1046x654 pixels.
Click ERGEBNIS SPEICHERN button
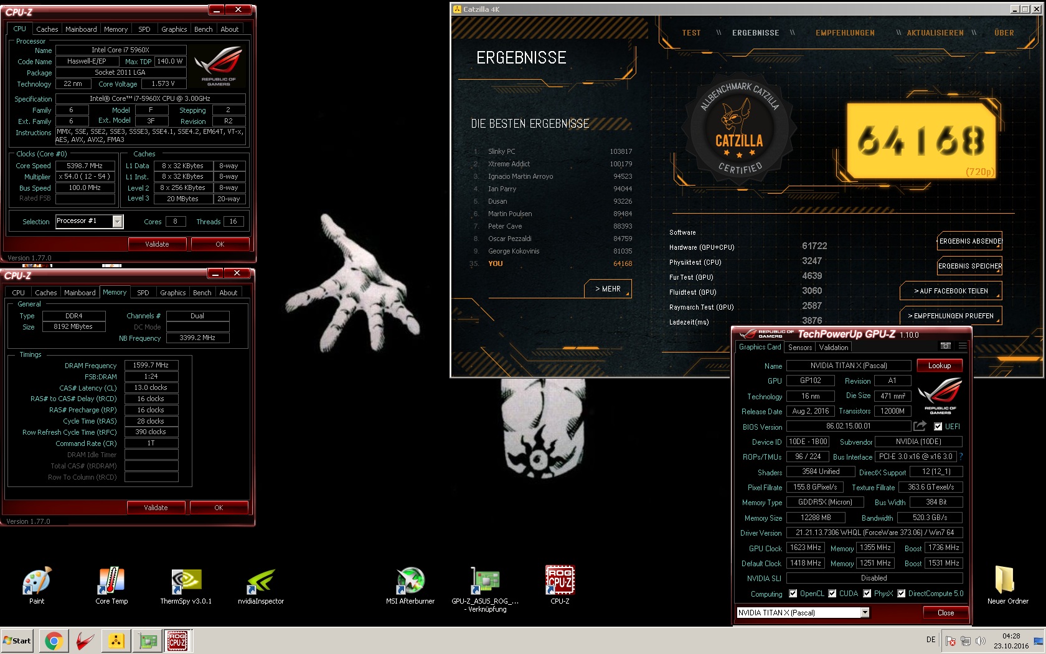pos(969,266)
